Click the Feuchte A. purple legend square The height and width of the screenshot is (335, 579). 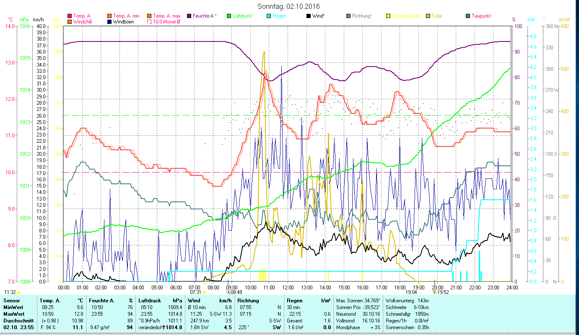[x=189, y=16]
